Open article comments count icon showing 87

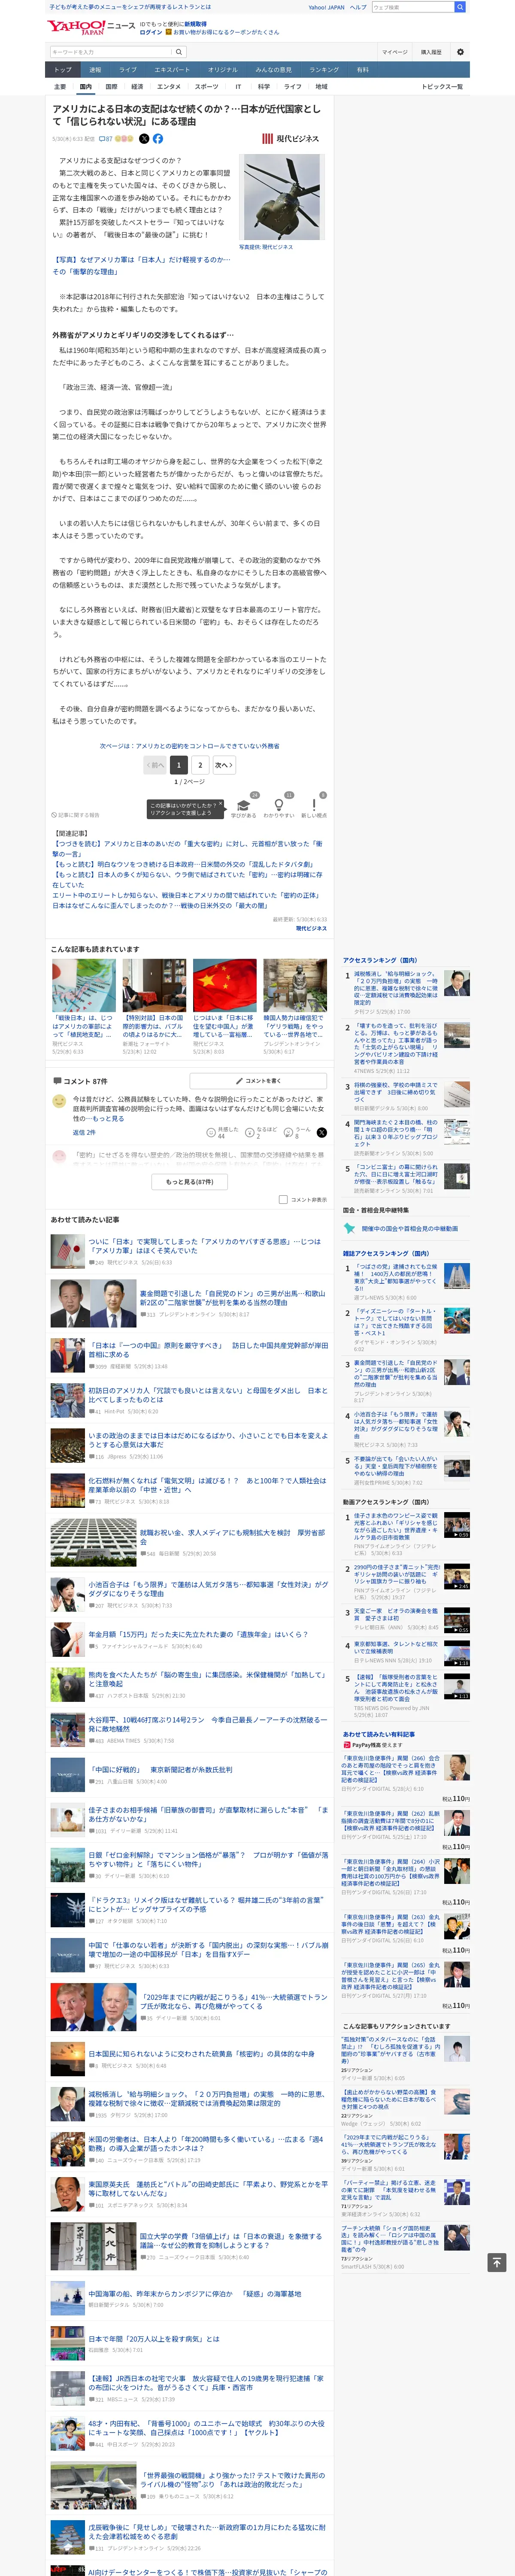pos(105,139)
